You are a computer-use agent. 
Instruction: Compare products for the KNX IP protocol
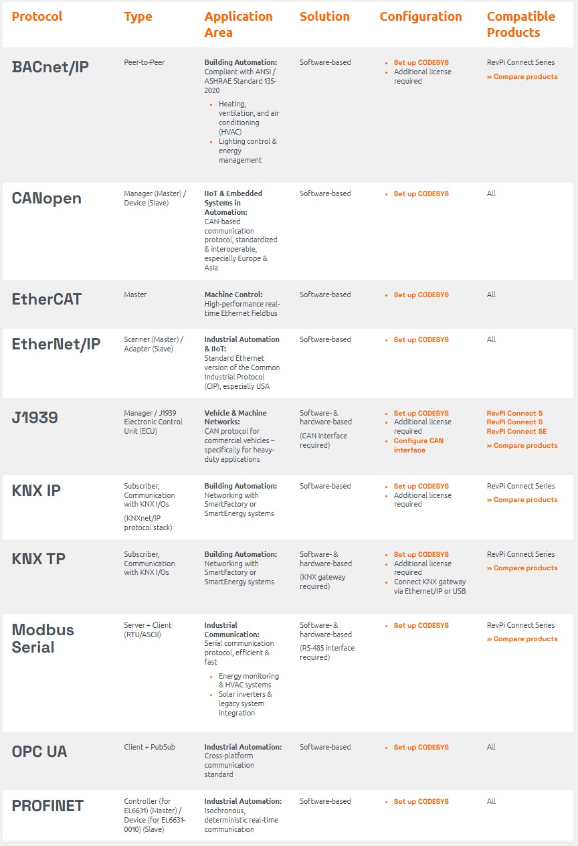tap(522, 500)
